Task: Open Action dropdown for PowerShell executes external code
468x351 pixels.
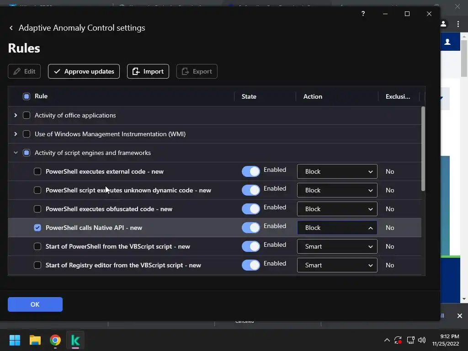Action: pos(337,172)
